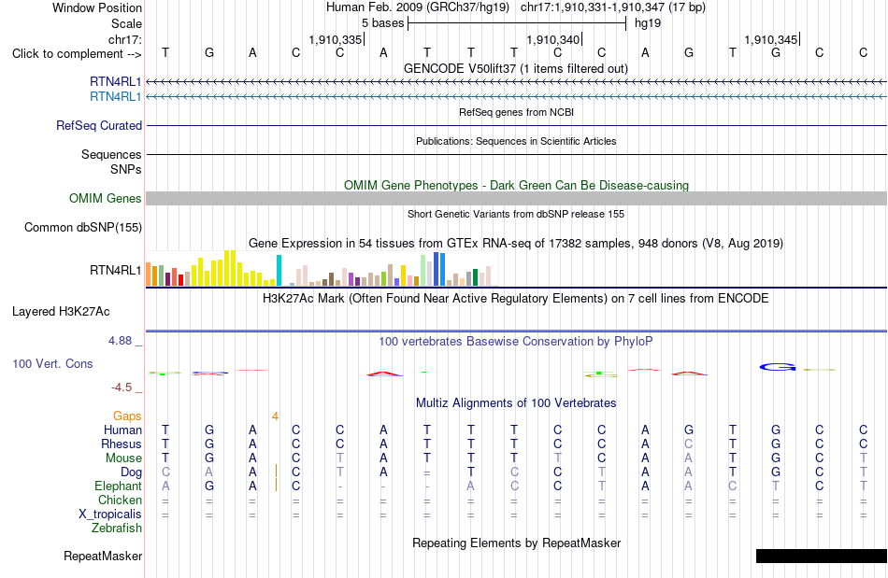Click the black RepeatMasker repeat element block

pyautogui.click(x=822, y=556)
